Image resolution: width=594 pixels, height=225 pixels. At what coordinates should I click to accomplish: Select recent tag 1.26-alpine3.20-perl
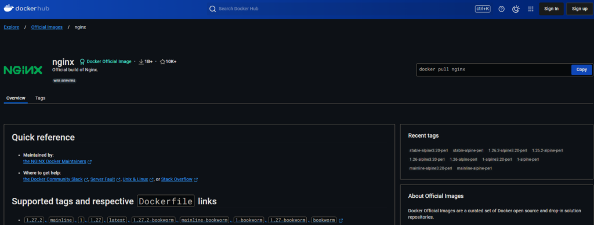(428, 159)
